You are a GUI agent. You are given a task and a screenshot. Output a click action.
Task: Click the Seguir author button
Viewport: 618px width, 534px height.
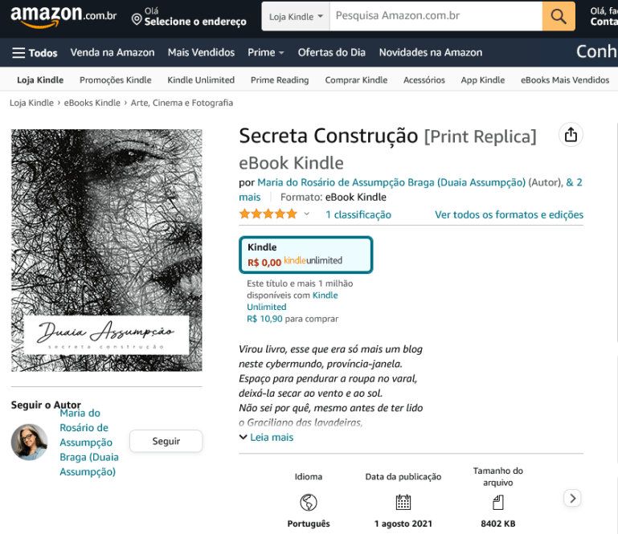pyautogui.click(x=166, y=442)
